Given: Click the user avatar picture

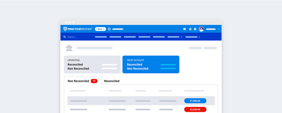Looking at the screenshot, I should coord(201,29).
